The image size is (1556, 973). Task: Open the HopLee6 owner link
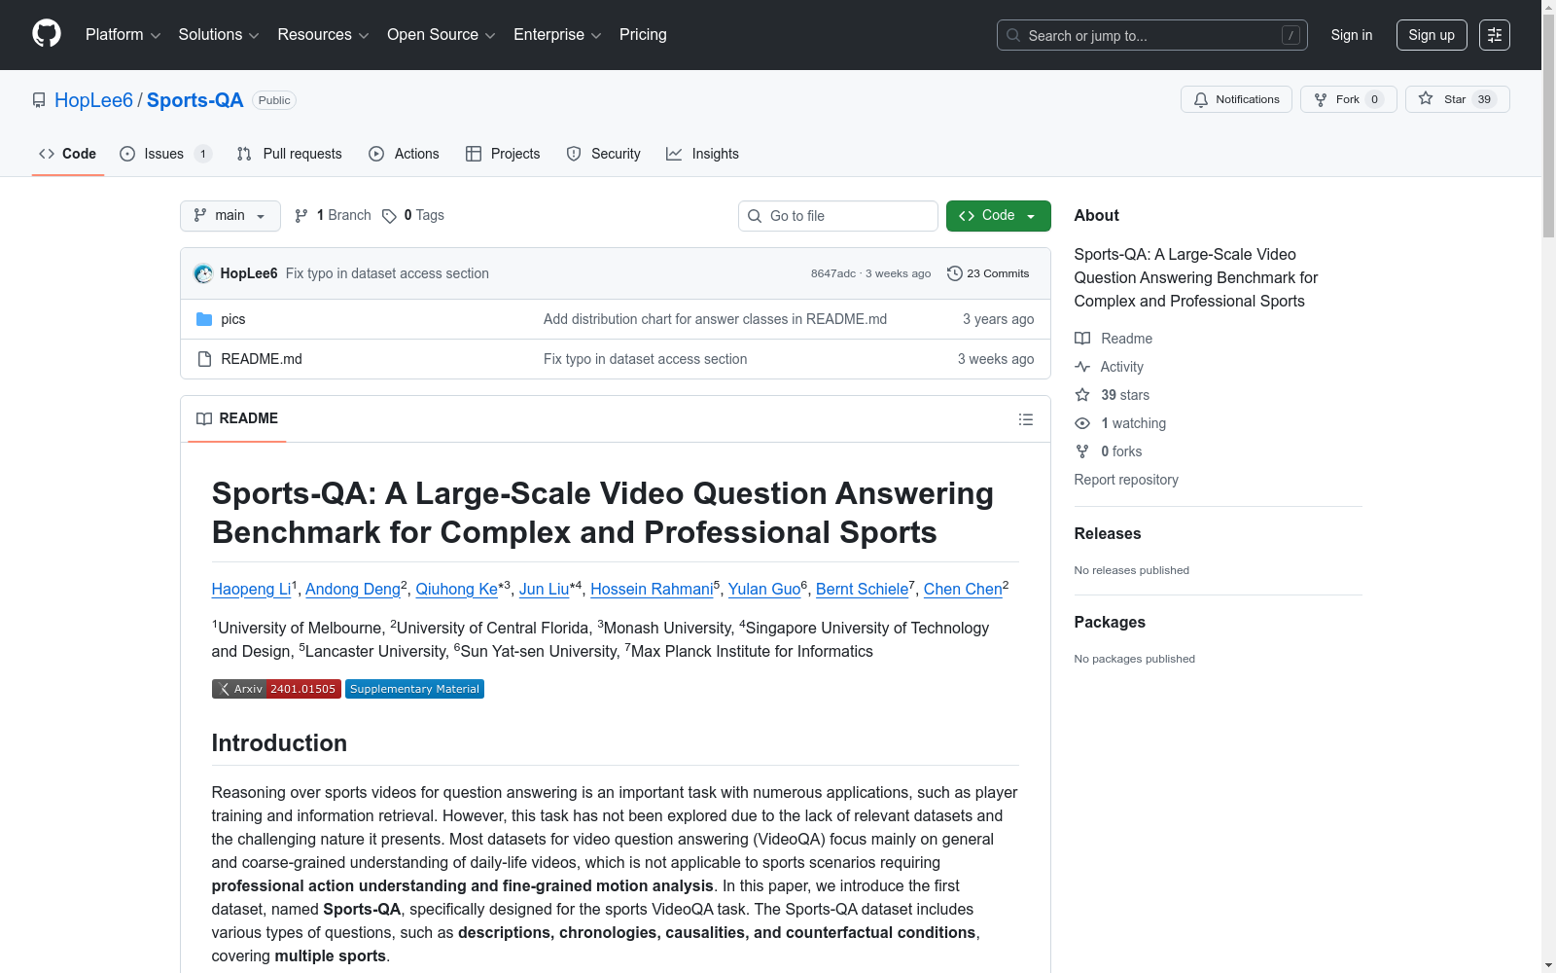pyautogui.click(x=93, y=100)
